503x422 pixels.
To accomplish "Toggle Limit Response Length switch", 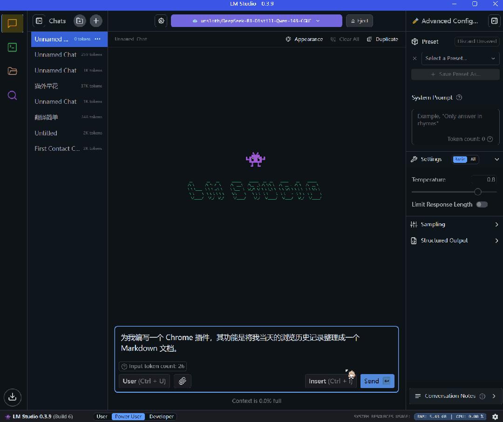I will click(482, 204).
